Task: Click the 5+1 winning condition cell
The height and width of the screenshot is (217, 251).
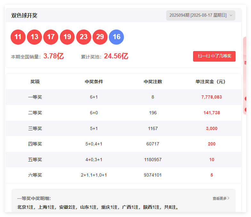Action: [x=94, y=128]
